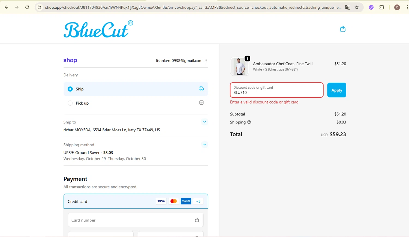
Task: Select the Ship delivery option
Action: pyautogui.click(x=136, y=89)
